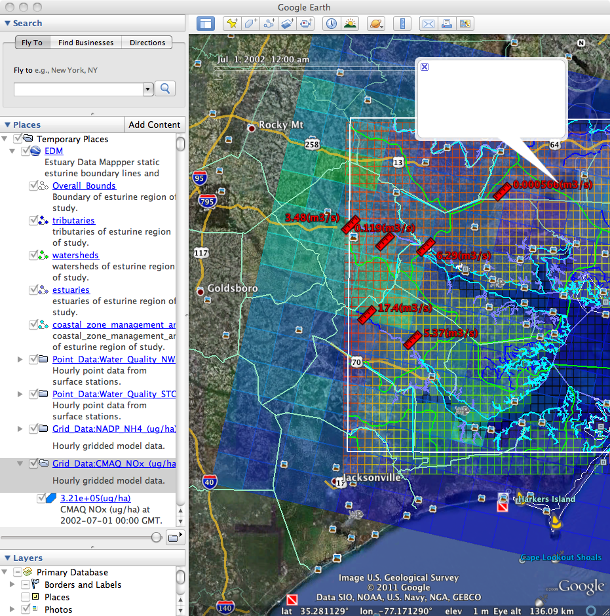610x616 pixels.
Task: Toggle the sunlight across landscape icon
Action: (x=350, y=24)
